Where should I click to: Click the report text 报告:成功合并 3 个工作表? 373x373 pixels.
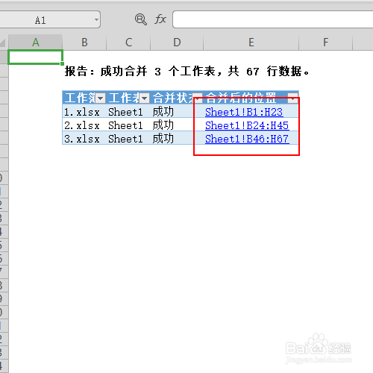click(x=140, y=72)
